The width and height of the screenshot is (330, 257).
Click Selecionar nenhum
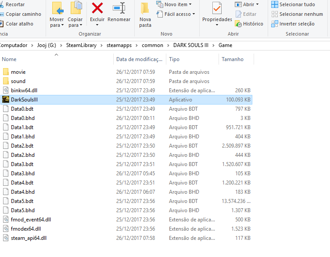pyautogui.click(x=297, y=14)
